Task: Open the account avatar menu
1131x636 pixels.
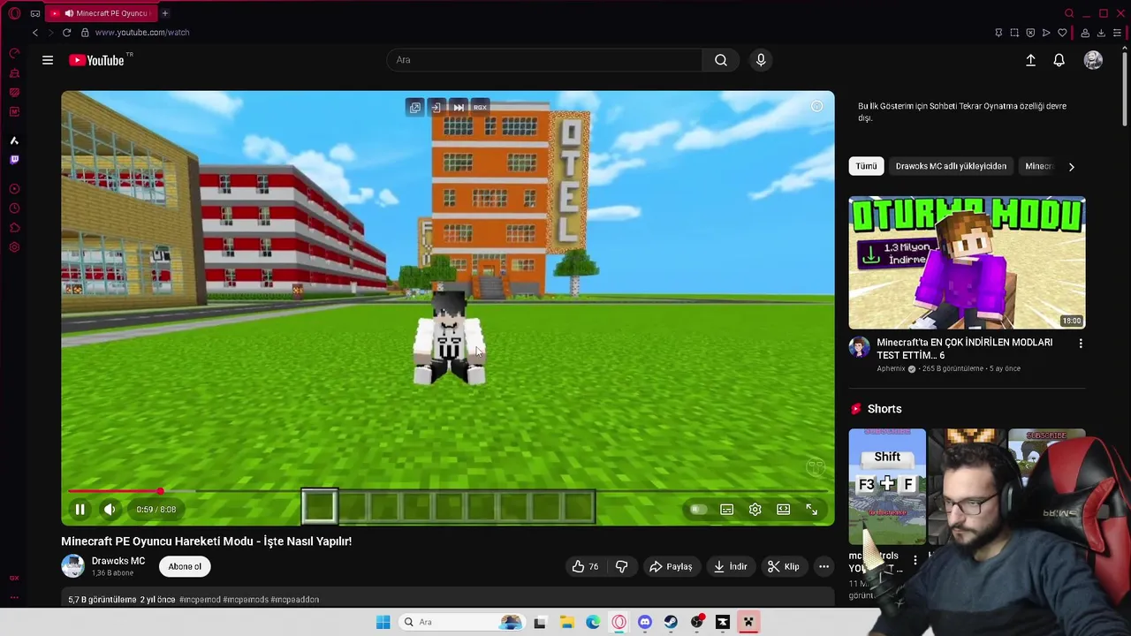Action: 1093,60
